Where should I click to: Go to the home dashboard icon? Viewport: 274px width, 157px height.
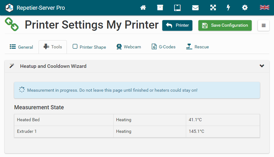tap(143, 8)
